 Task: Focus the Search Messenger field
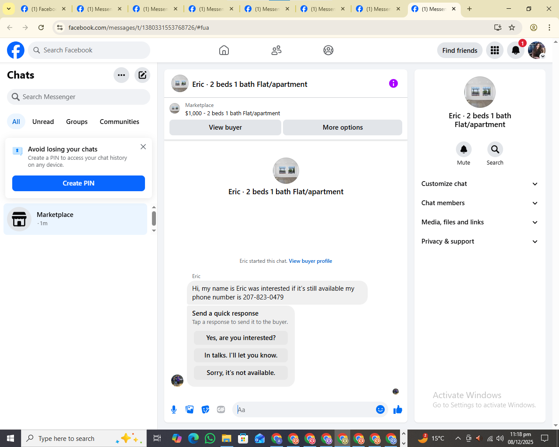79,97
